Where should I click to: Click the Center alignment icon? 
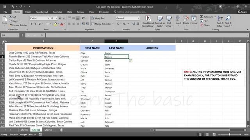74,24
